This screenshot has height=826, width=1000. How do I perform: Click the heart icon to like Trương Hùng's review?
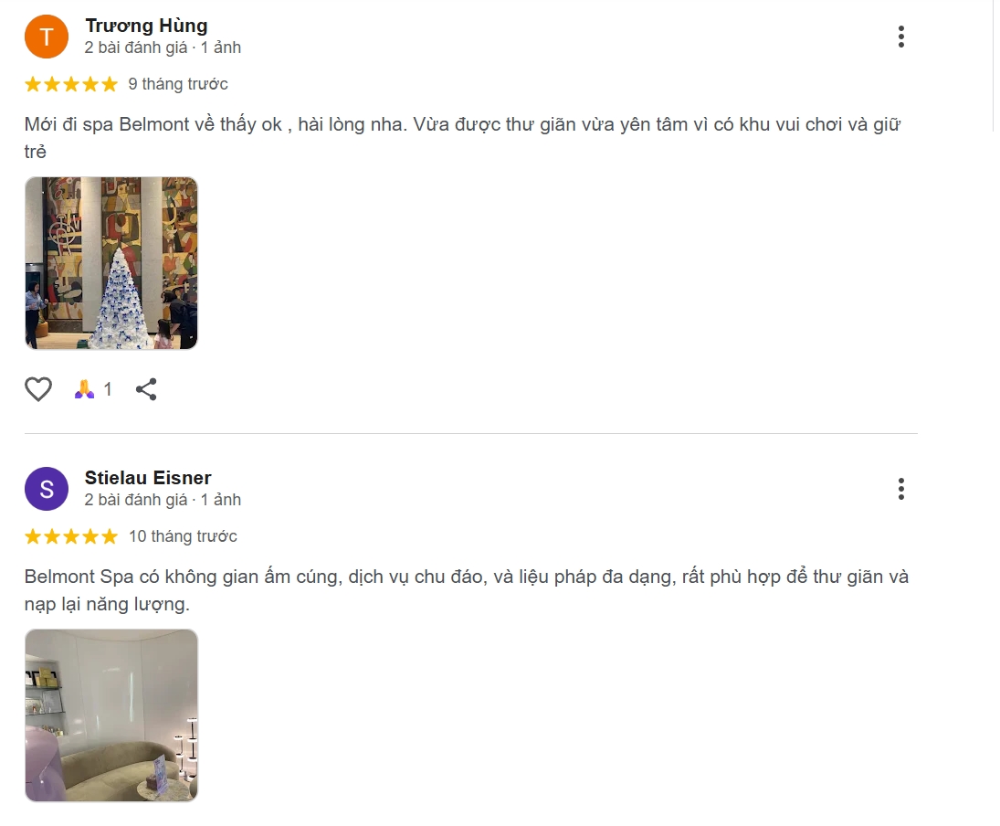click(x=37, y=388)
